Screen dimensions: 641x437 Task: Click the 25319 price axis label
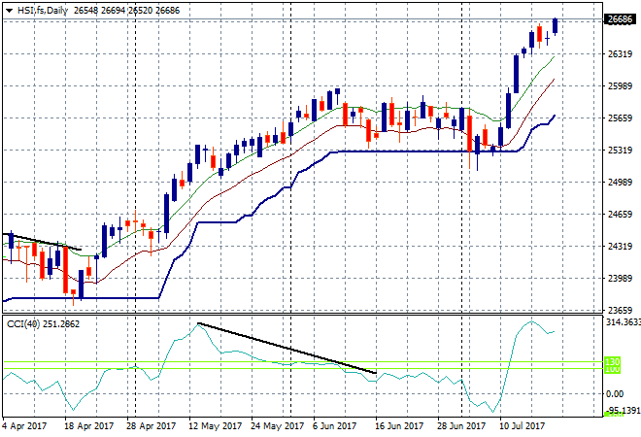click(x=620, y=151)
